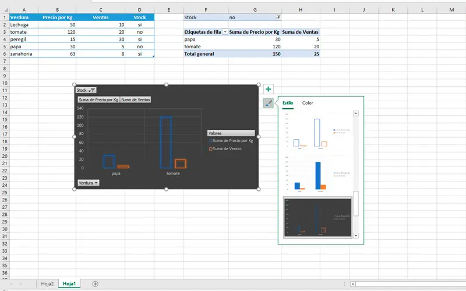Click horizontal scrollbar left arrow
466x291 pixels.
353,284
